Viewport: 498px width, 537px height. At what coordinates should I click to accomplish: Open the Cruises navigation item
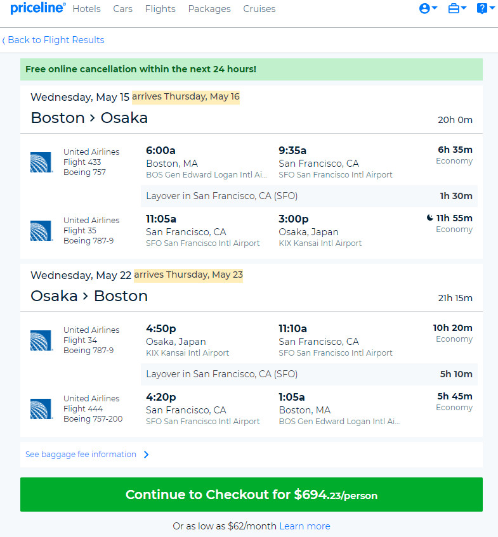tap(259, 9)
